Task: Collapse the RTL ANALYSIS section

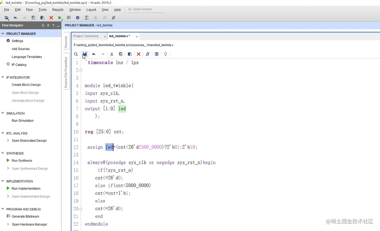Action: click(3, 133)
